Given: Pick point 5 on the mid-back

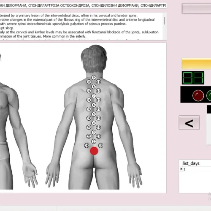Looking at the screenshot, I should (94, 114).
